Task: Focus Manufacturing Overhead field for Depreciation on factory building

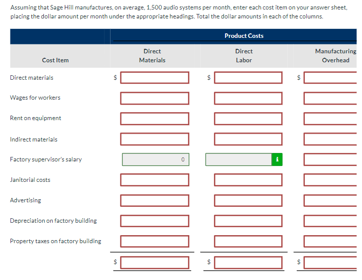Action: pyautogui.click(x=330, y=221)
